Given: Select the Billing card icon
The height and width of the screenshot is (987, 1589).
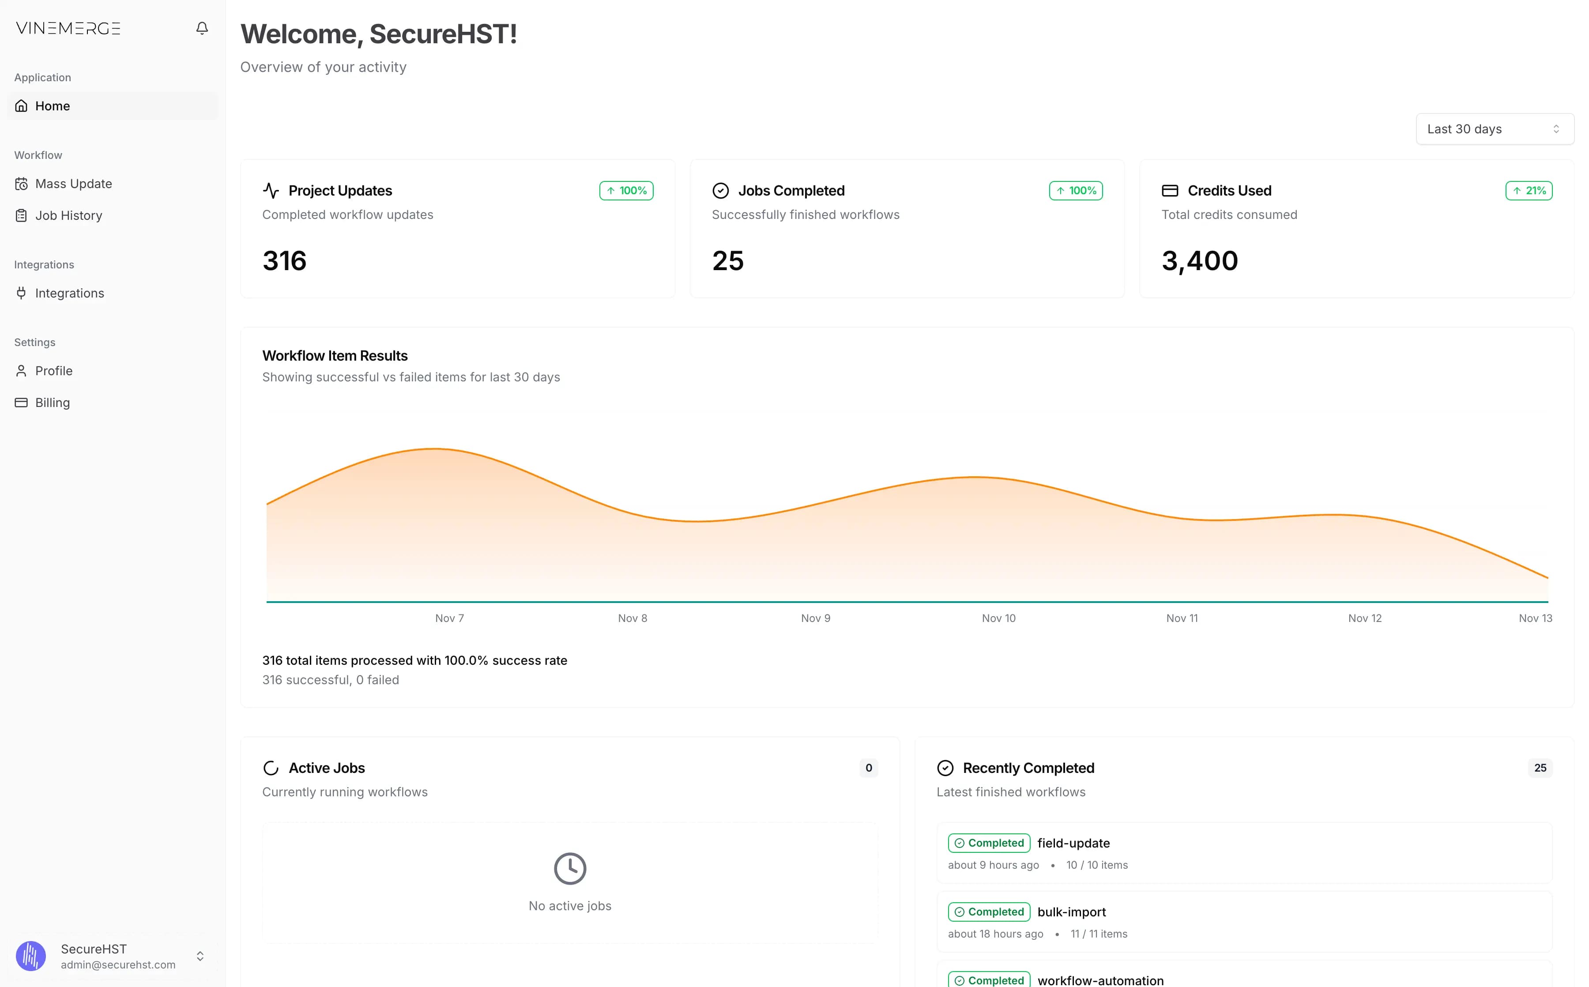Looking at the screenshot, I should pyautogui.click(x=21, y=402).
